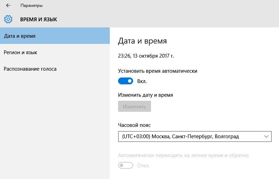Screen dimensions: 279x179
Task: Click the Параметры window title
Action: pos(32,5)
